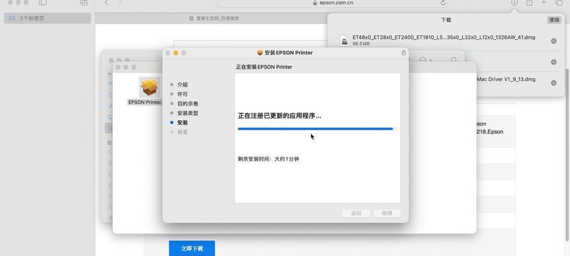Click the dmg file icon of the 86.5 MB download
This screenshot has height=256, width=570.
[x=344, y=40]
